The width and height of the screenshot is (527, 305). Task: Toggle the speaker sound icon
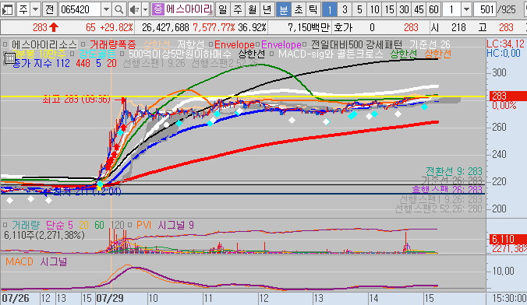(x=134, y=9)
